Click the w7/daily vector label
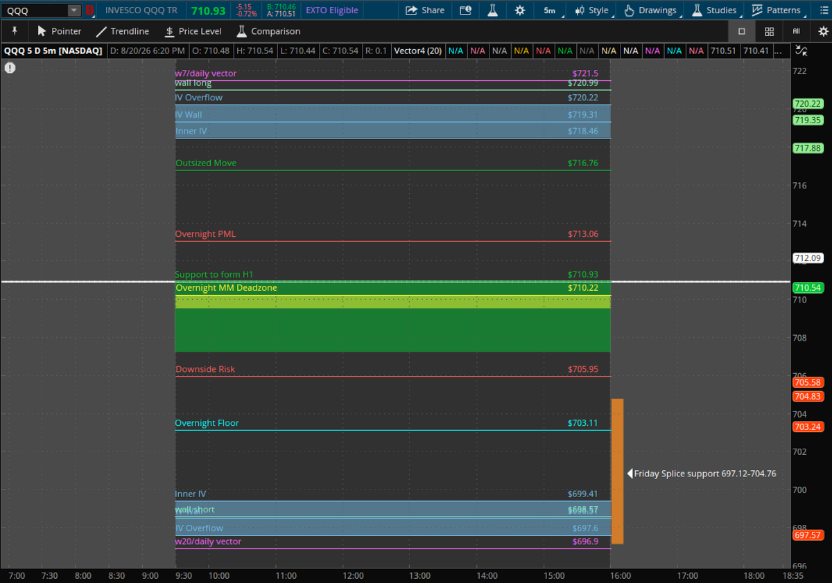 tap(206, 73)
